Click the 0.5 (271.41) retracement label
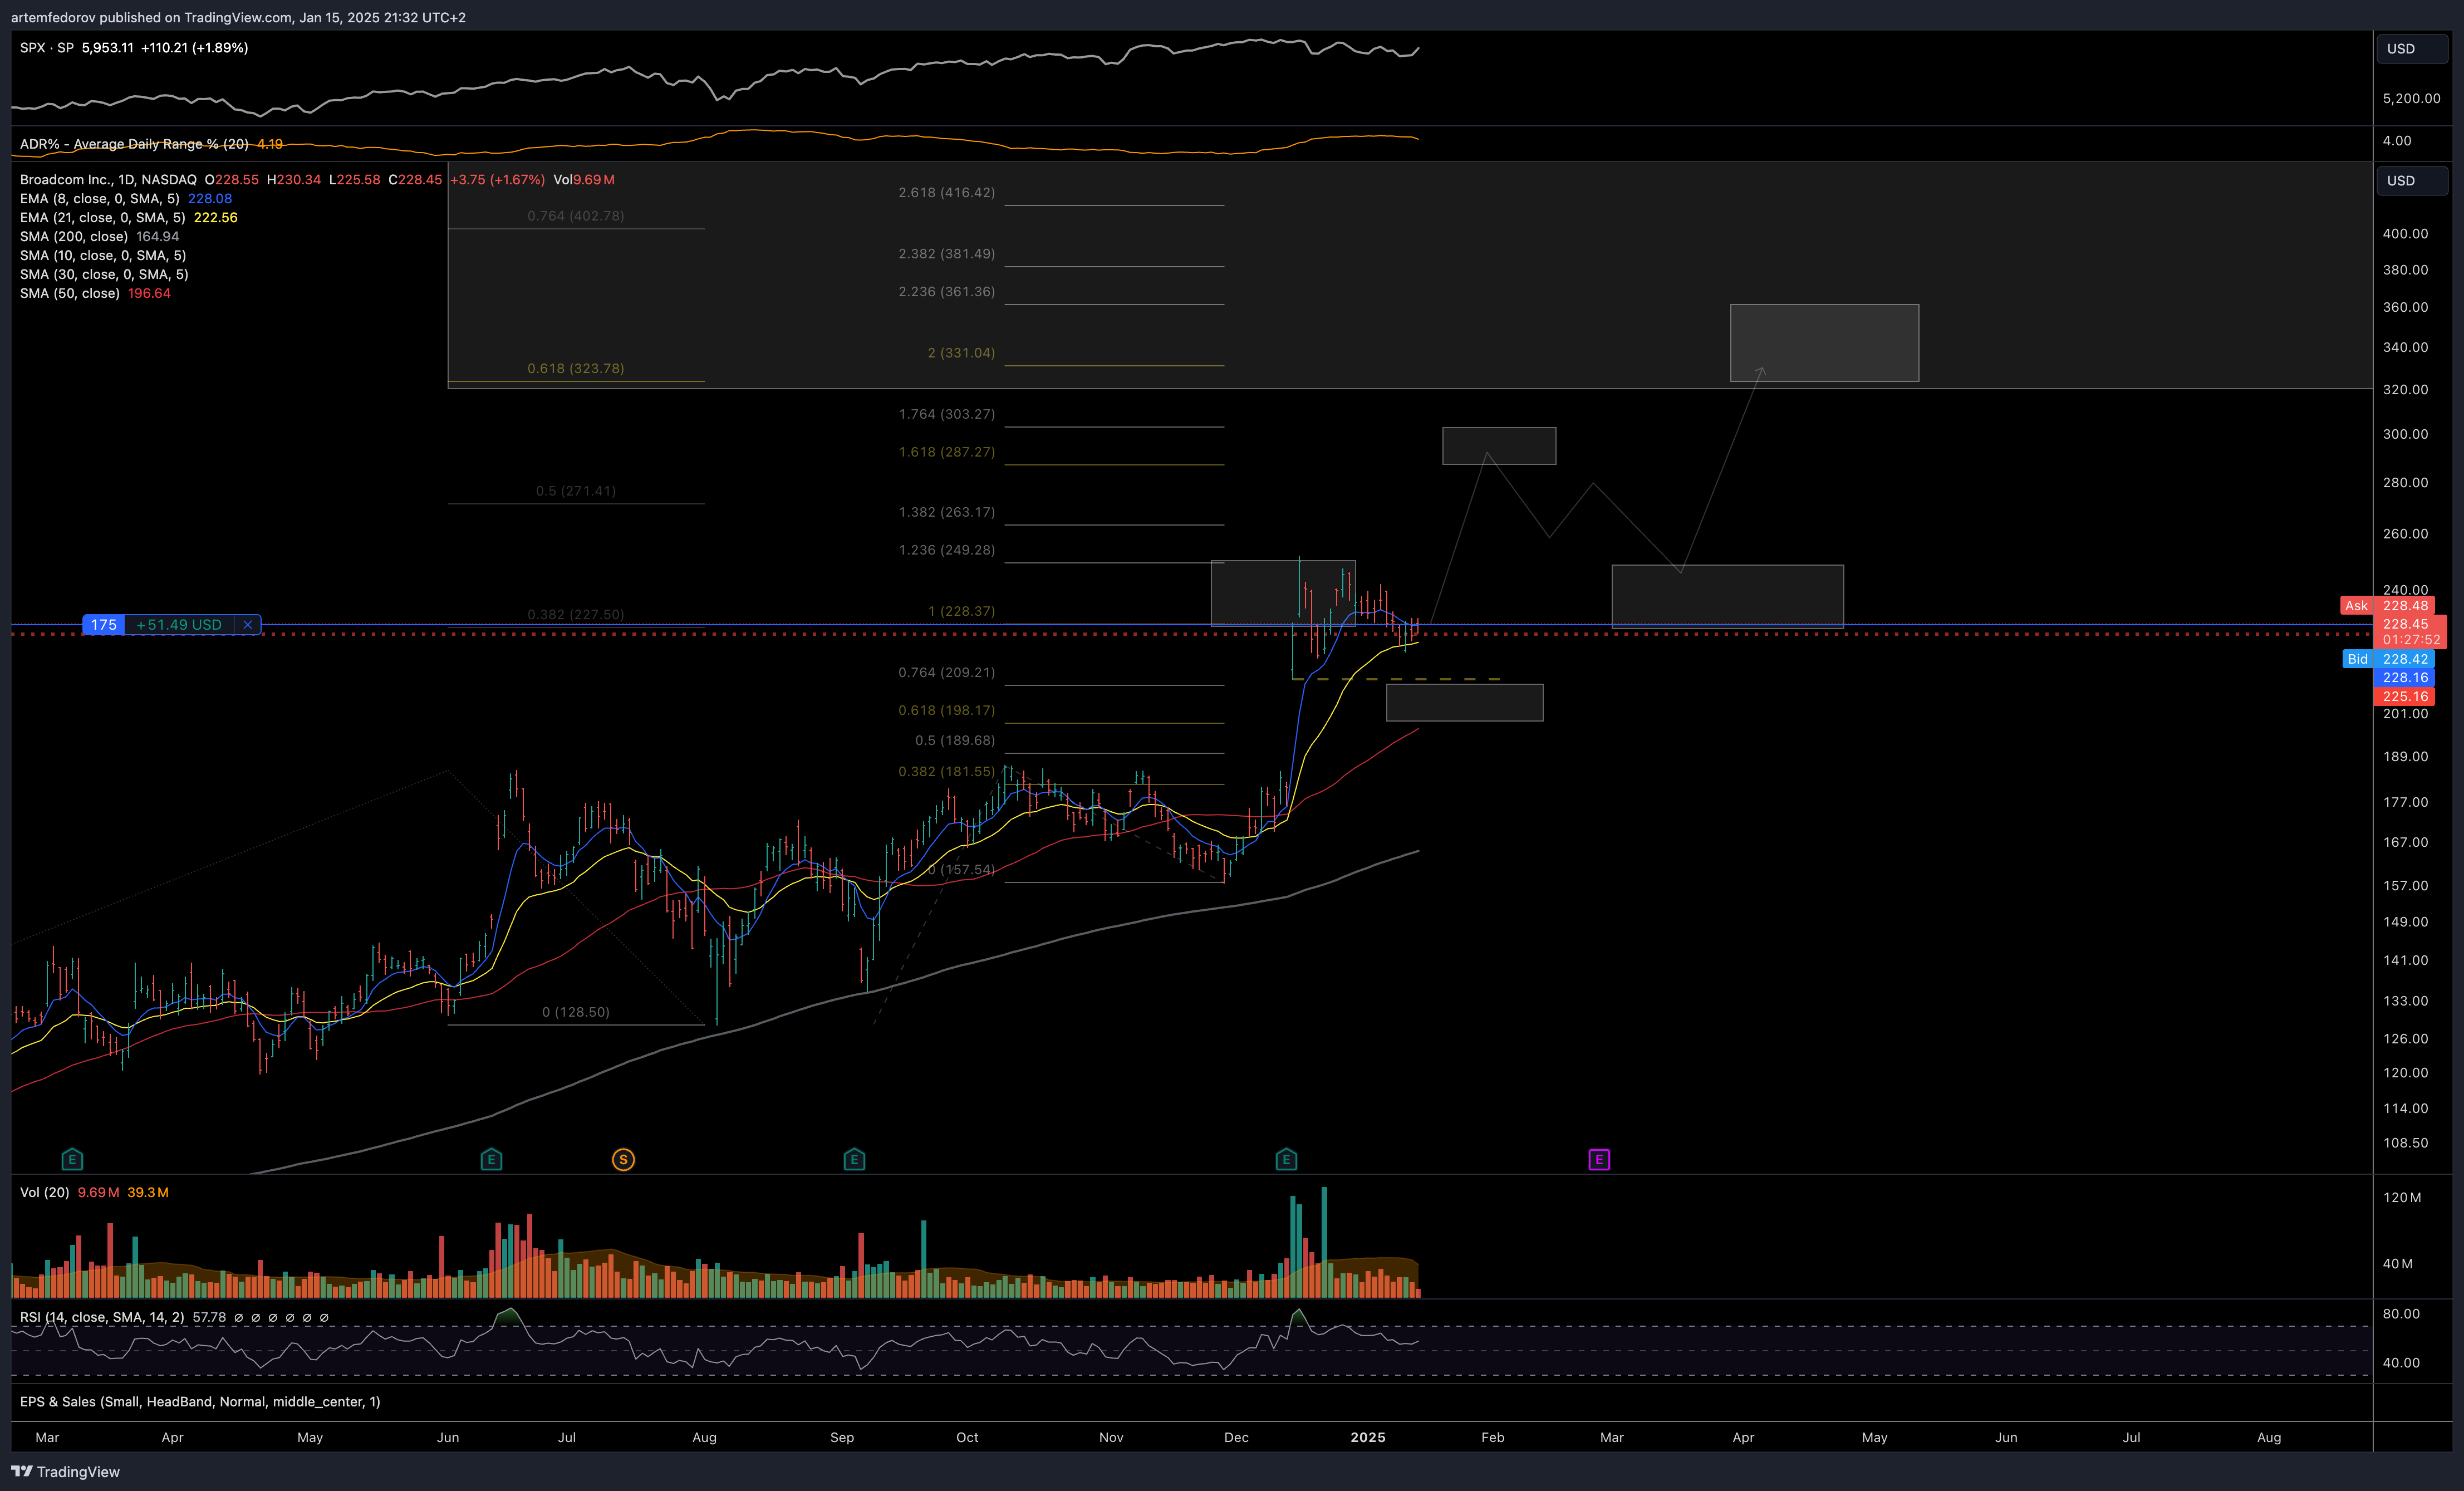The image size is (2464, 1491). (x=575, y=490)
